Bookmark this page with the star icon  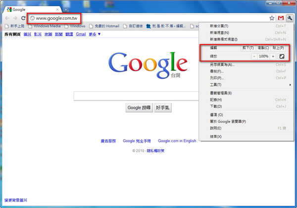click(272, 18)
